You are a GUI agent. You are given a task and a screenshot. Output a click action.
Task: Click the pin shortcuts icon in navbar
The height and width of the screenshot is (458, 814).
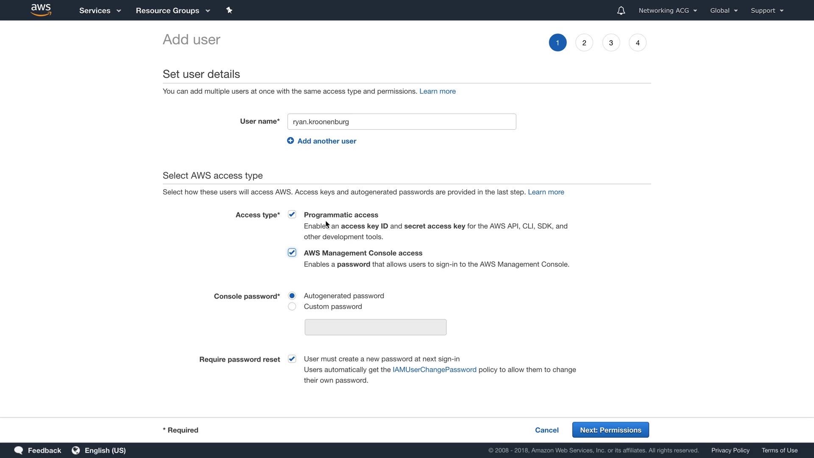pyautogui.click(x=229, y=10)
